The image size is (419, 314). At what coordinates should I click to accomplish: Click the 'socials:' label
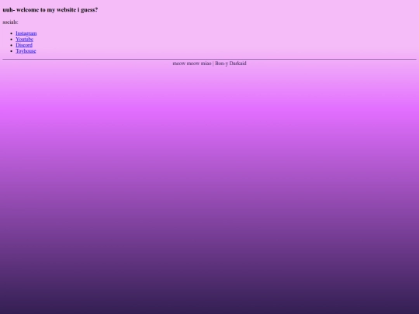click(10, 22)
